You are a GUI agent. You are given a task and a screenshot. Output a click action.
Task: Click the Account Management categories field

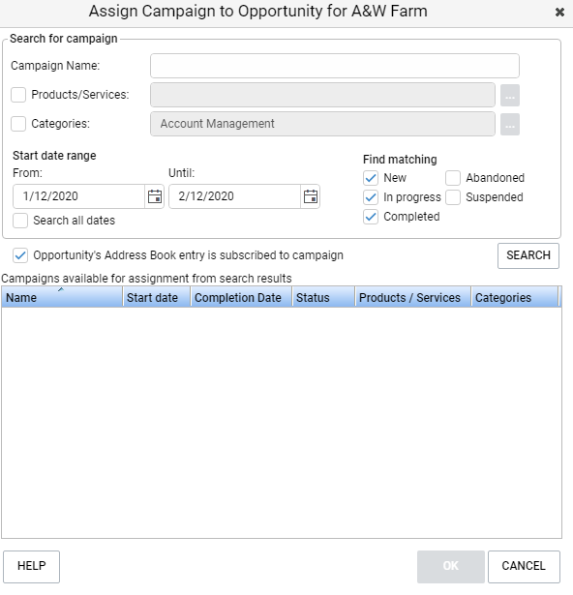(322, 124)
